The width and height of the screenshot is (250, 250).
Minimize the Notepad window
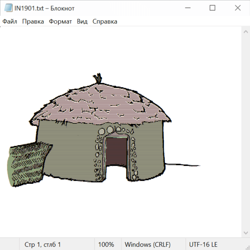pyautogui.click(x=187, y=8)
